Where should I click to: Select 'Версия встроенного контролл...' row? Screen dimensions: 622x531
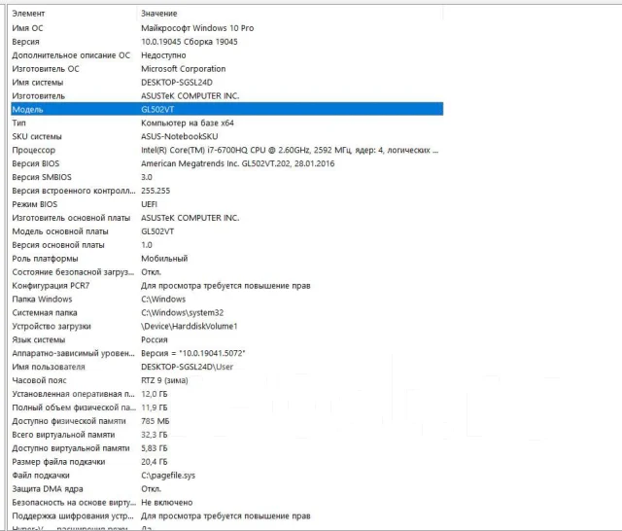point(226,191)
